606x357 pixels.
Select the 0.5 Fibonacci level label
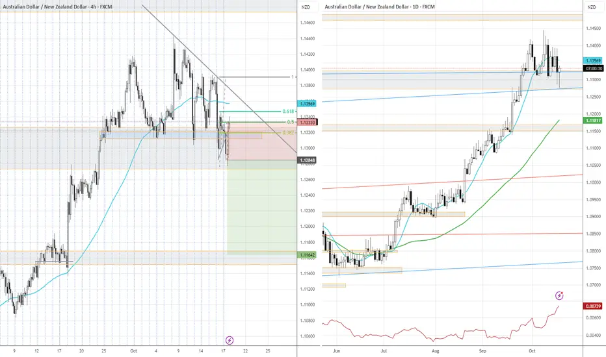click(291, 122)
